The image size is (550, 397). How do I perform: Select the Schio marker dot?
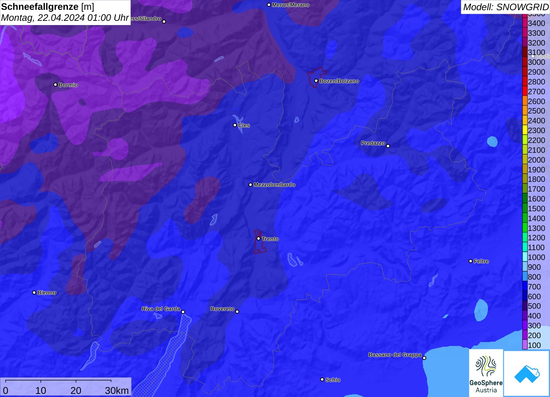[322, 379]
